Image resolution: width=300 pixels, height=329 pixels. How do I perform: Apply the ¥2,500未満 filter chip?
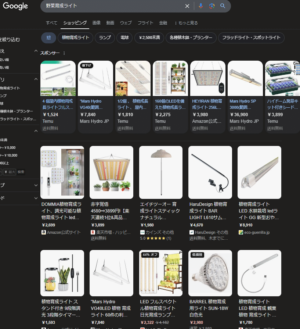pos(149,38)
